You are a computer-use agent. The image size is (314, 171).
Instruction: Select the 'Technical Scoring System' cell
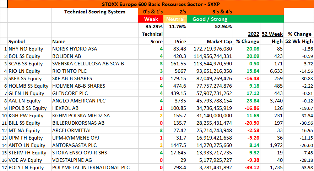95,12
